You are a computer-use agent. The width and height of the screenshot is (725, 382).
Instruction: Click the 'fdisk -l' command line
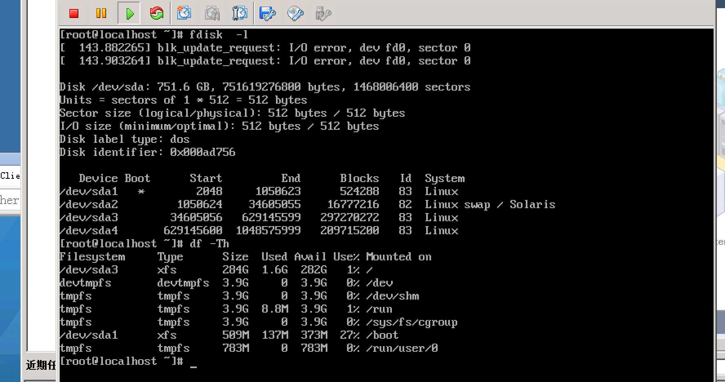[x=154, y=35]
